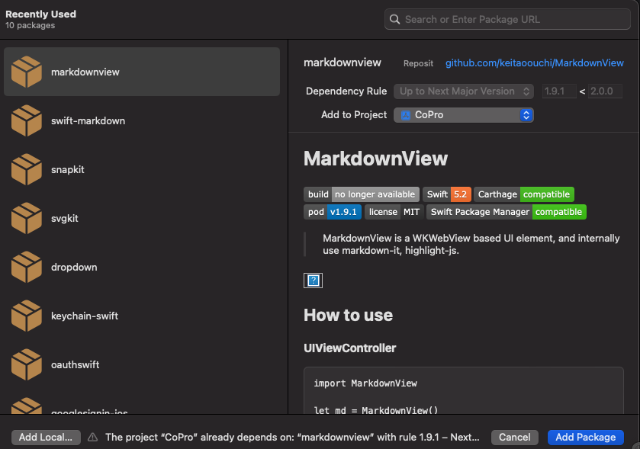640x449 pixels.
Task: Click the keychain-swift package icon
Action: pyautogui.click(x=26, y=316)
